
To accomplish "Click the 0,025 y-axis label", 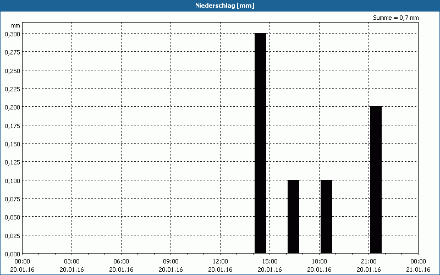I will [12, 236].
